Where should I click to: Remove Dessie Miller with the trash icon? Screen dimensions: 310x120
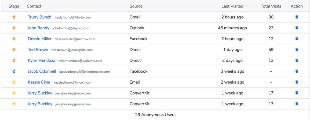297,39
